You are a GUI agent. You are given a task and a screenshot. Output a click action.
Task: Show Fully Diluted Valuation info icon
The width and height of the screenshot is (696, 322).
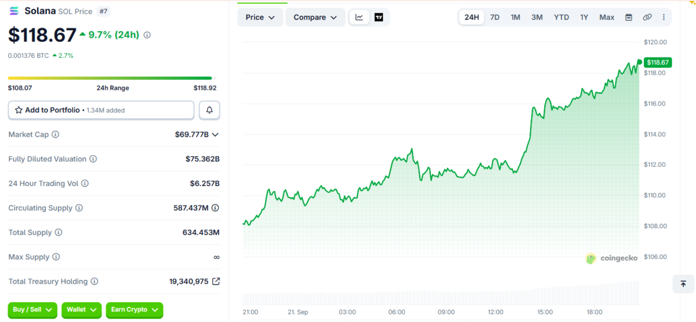[x=93, y=159]
